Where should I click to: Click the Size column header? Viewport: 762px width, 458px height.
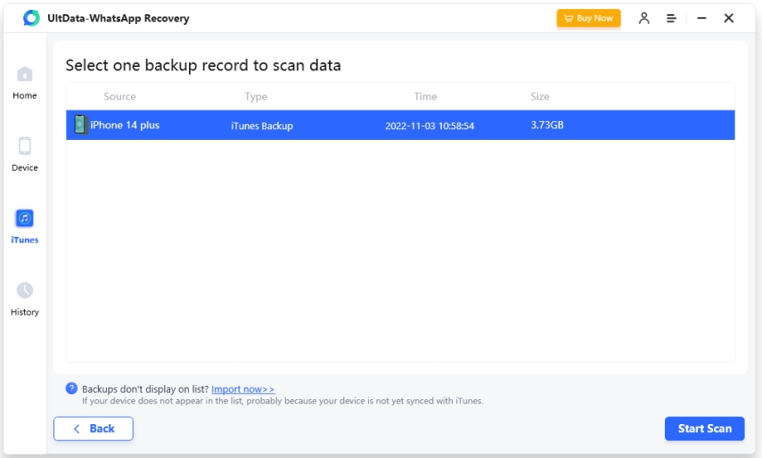click(x=539, y=96)
